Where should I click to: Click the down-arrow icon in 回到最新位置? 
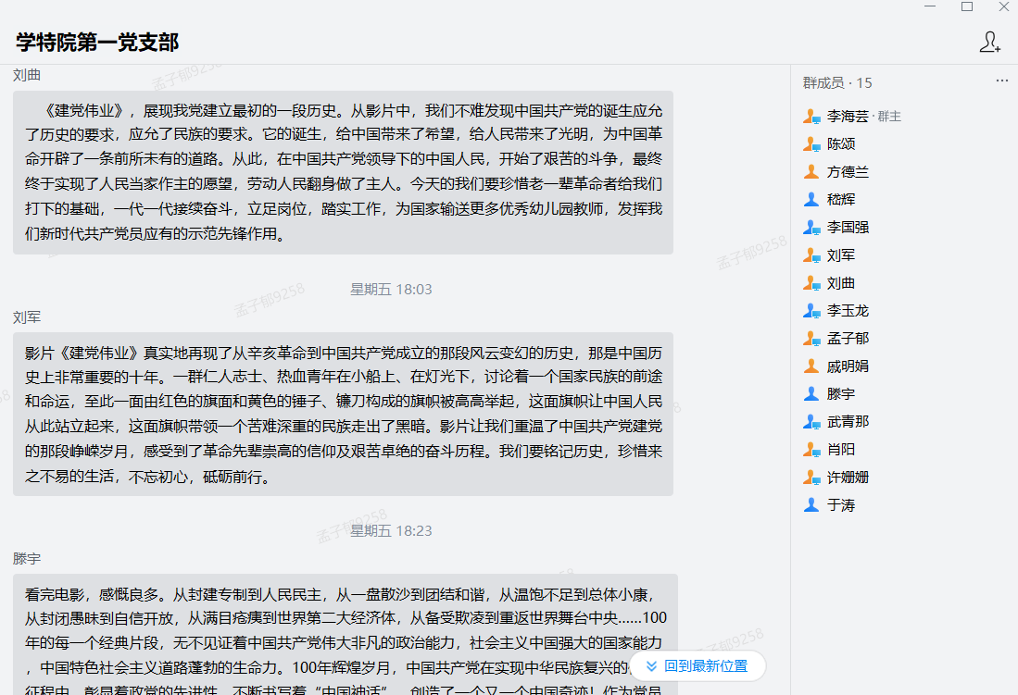tap(651, 666)
